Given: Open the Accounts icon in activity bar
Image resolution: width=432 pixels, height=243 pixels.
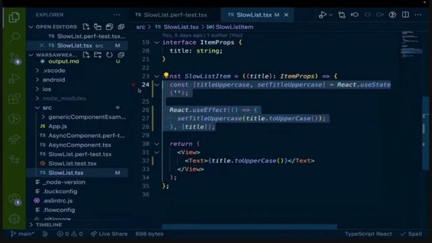Looking at the screenshot, I should (x=14, y=199).
